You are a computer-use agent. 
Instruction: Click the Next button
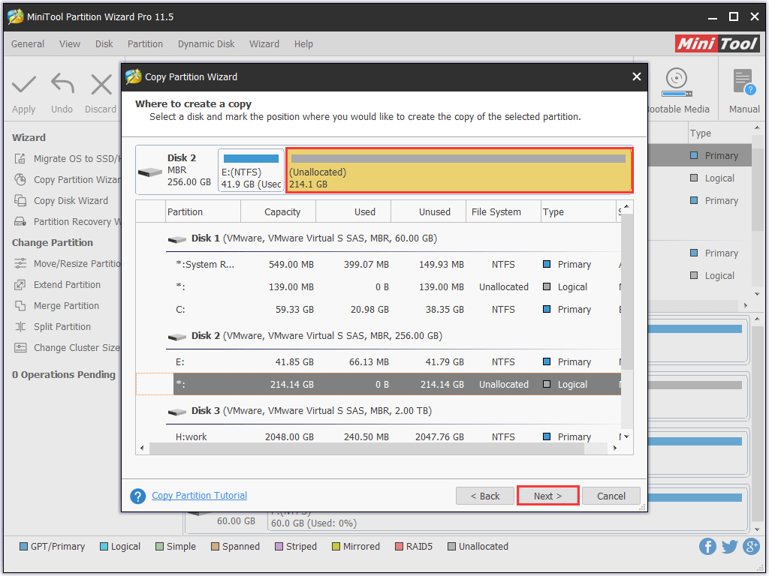547,496
